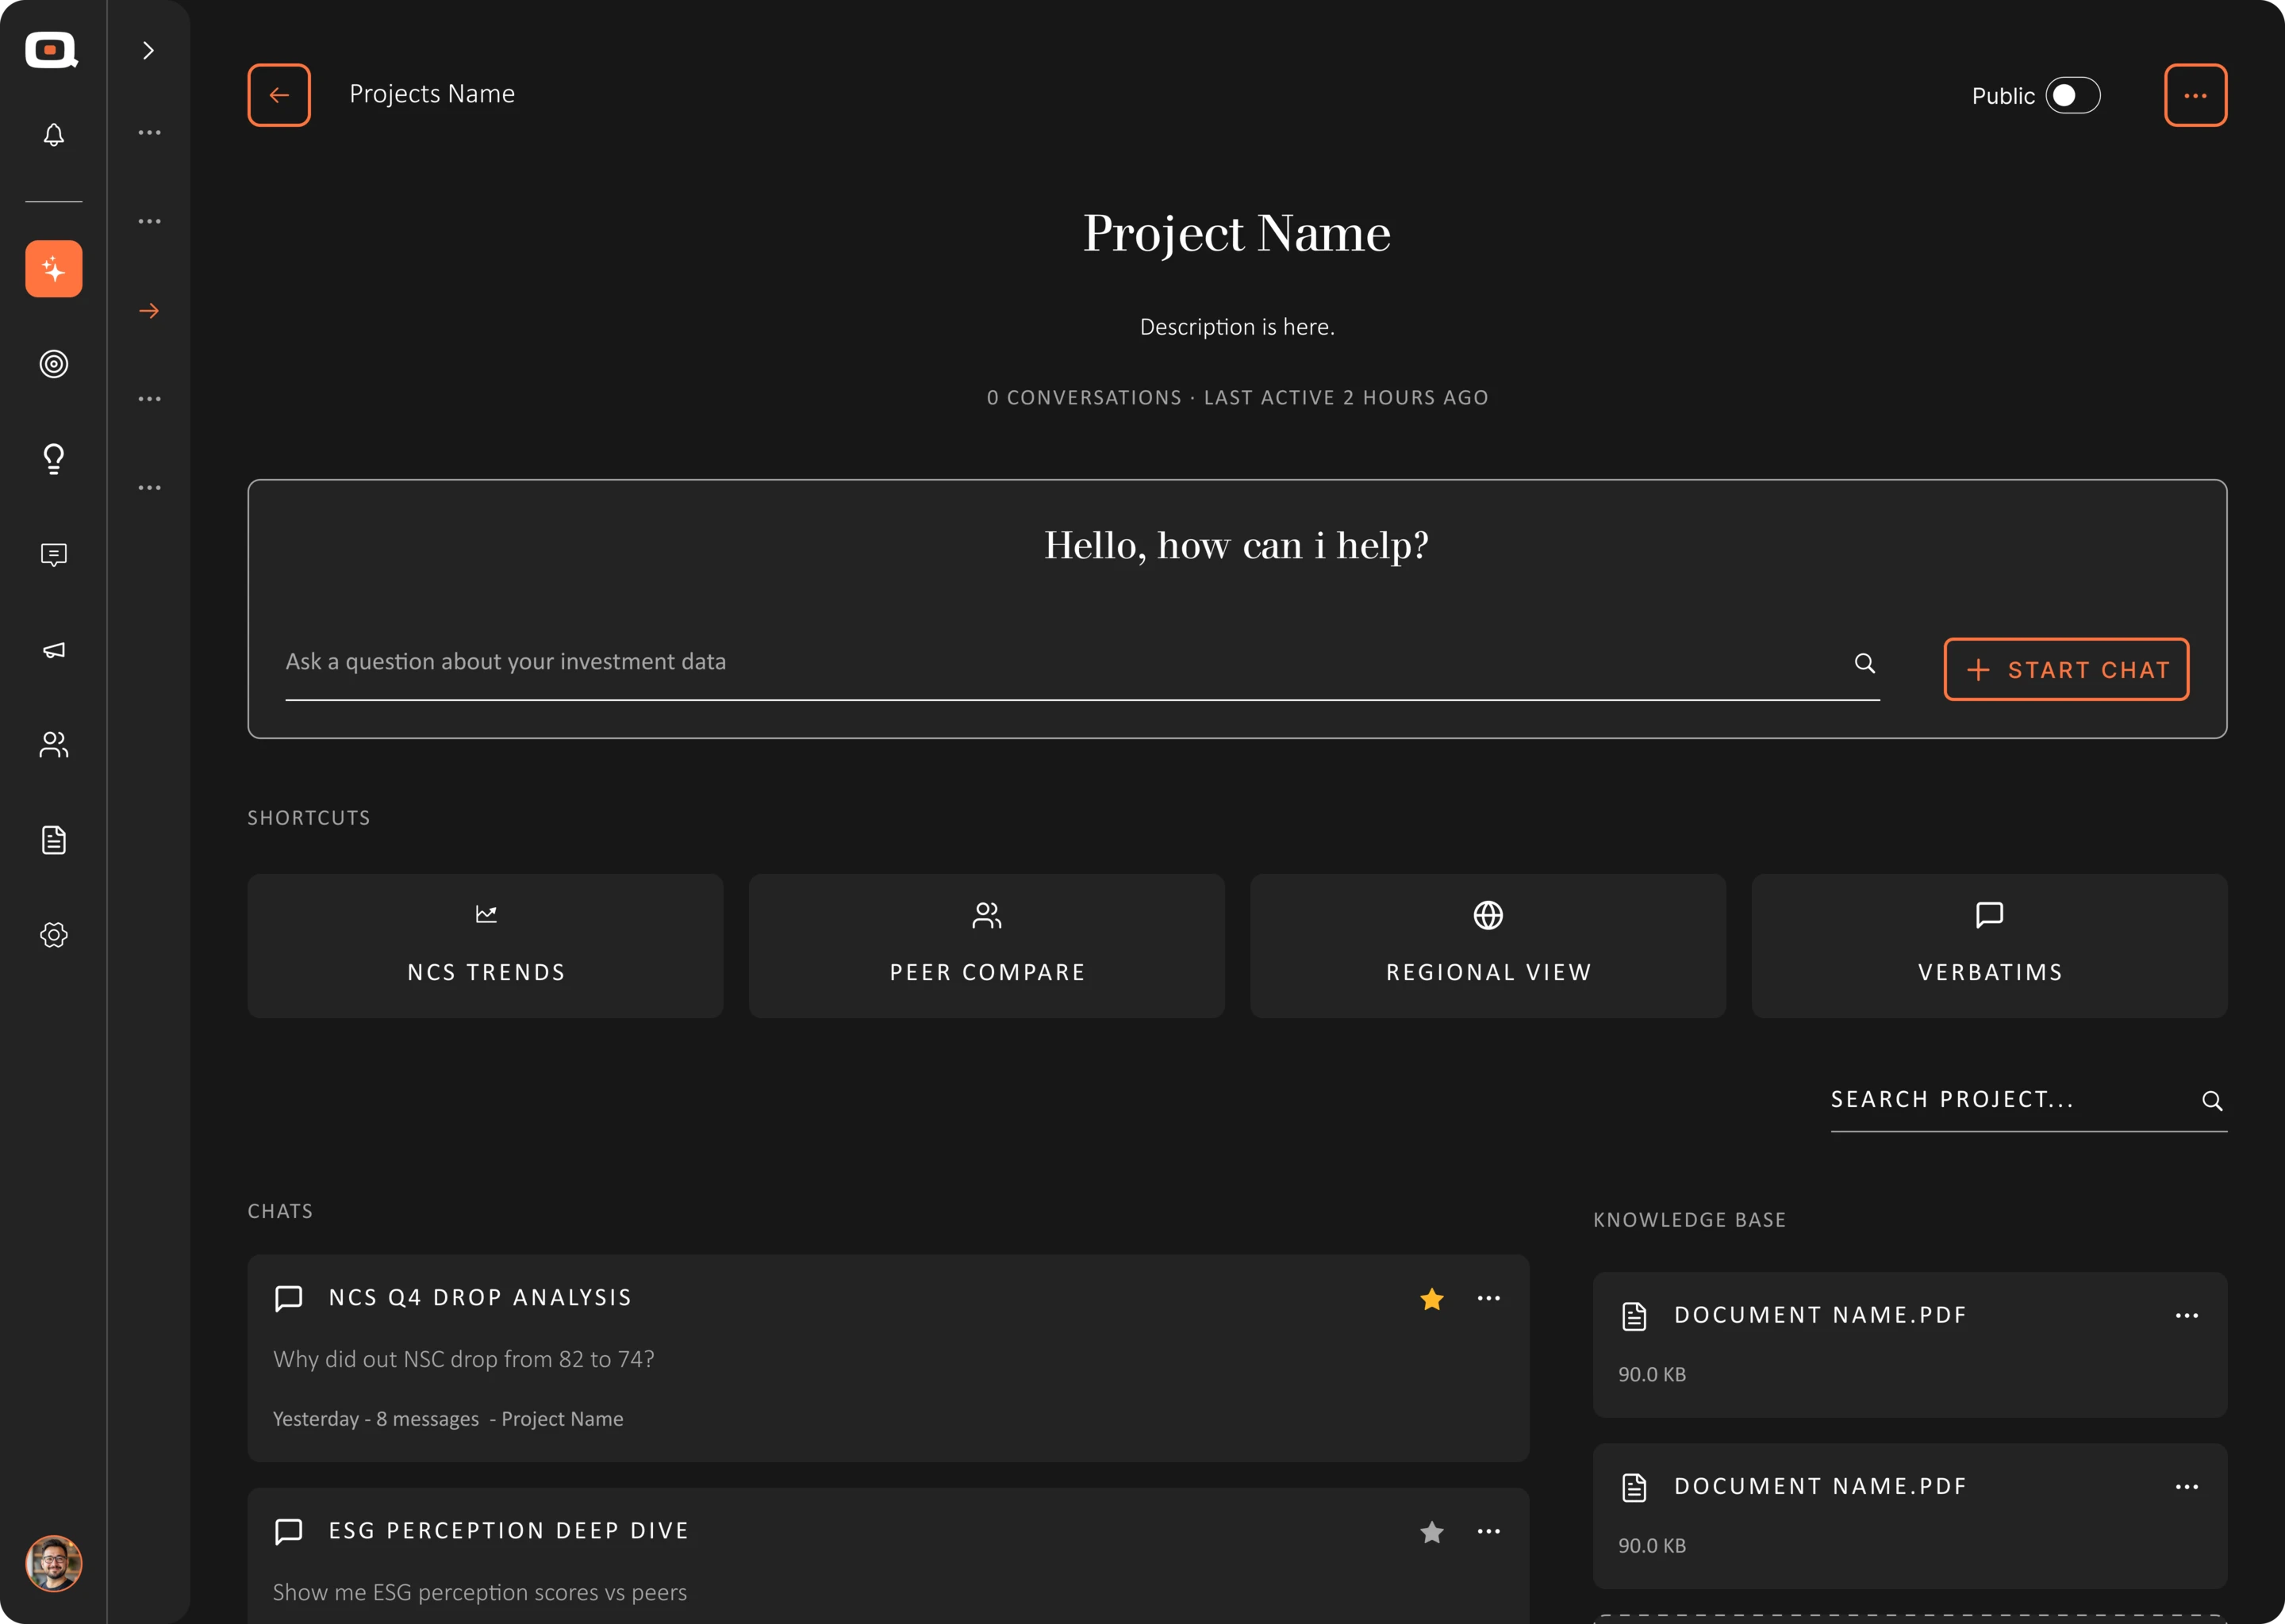Click the first ellipsis in secondary sidebar
Viewport: 2285px width, 1624px height.
(x=149, y=133)
